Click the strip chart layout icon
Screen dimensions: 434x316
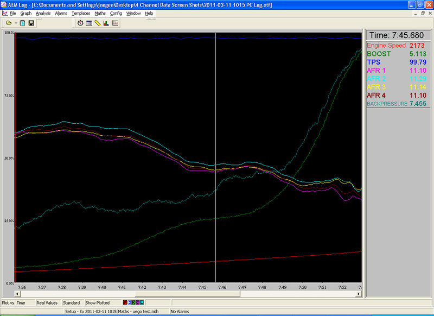115,23
